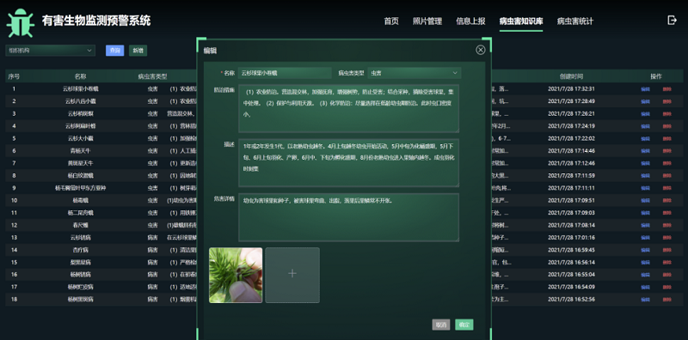This screenshot has height=340, width=688.
Task: Click edit link for row dated 17:28:49
Action: pyautogui.click(x=646, y=101)
